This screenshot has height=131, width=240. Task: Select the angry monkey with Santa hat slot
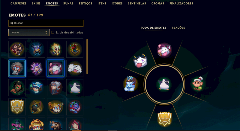pyautogui.click(x=198, y=84)
